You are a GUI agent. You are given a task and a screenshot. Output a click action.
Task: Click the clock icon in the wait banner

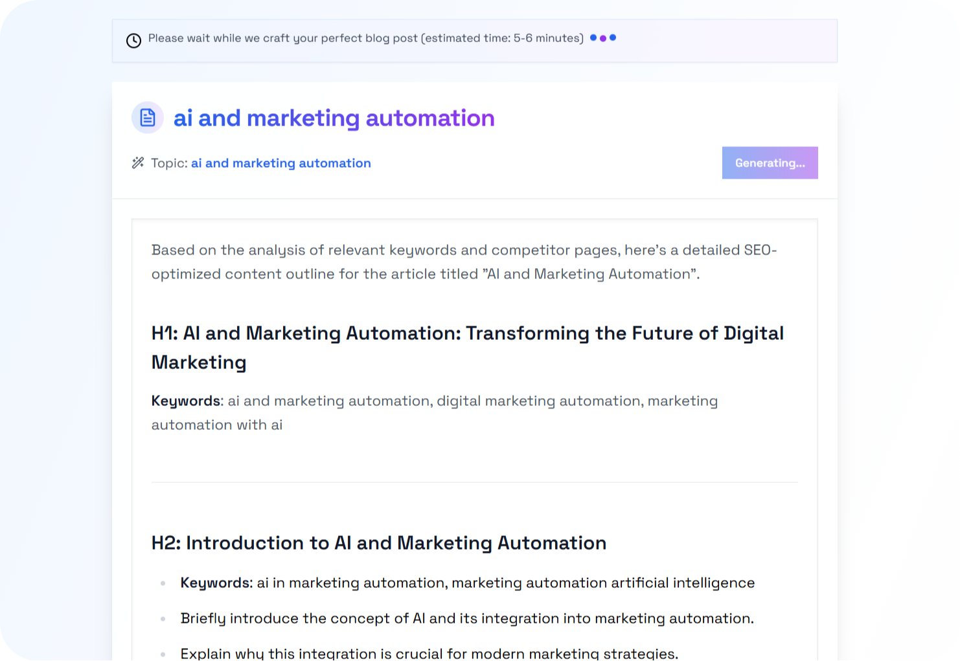[133, 40]
